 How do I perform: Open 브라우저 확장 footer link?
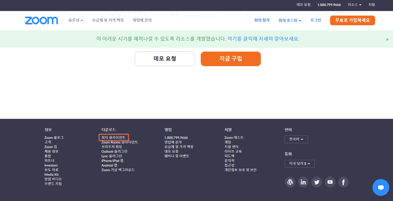pos(112,147)
